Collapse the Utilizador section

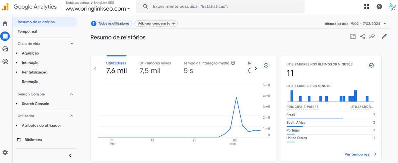point(72,116)
